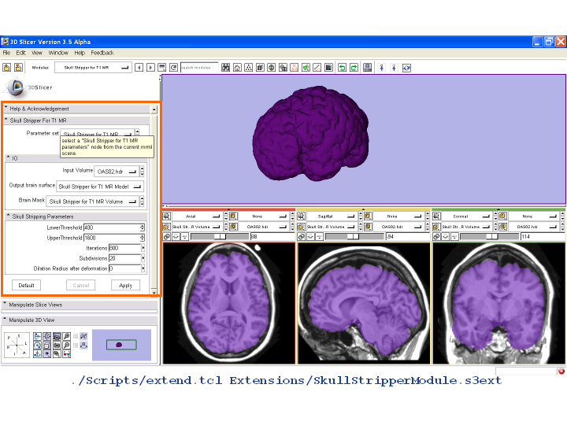This screenshot has width=567, height=425.
Task: Click the load scene icon at toolbar's far left
Action: (x=6, y=68)
